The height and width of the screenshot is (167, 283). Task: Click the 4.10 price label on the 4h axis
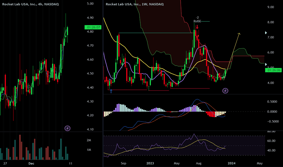[x=90, y=129]
